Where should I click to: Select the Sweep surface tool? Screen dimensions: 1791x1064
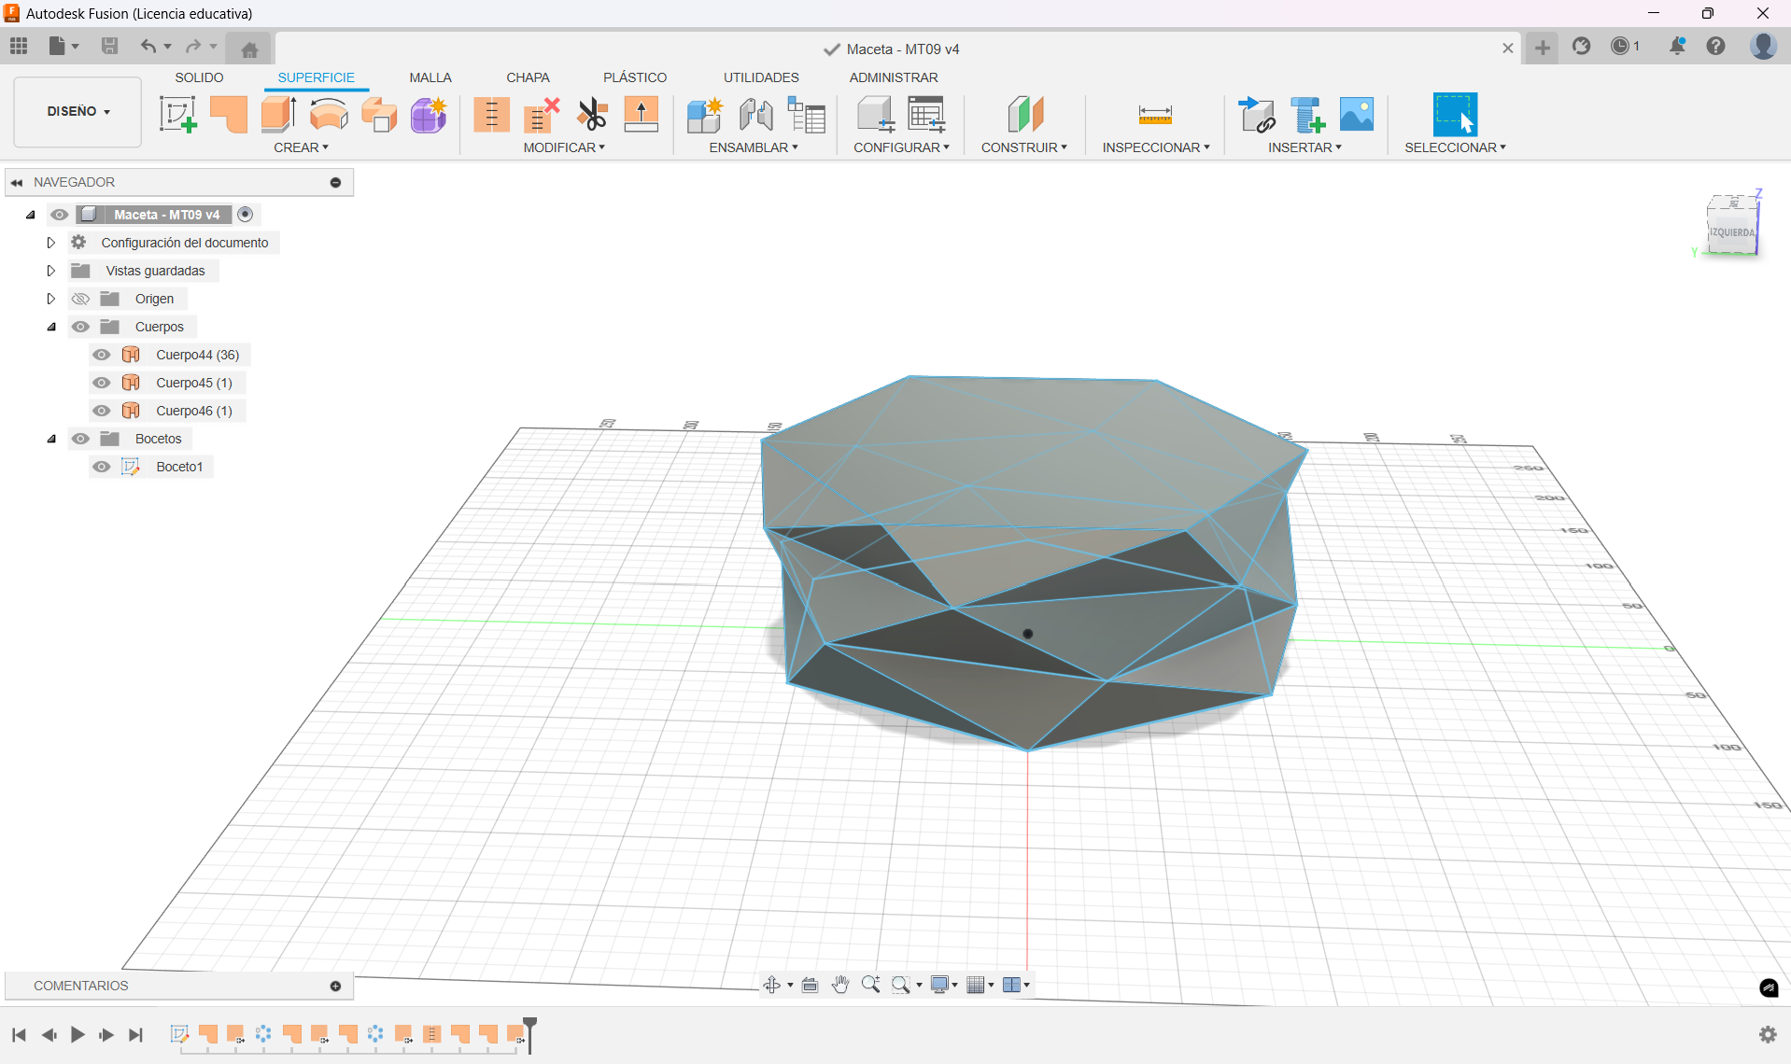tap(379, 115)
